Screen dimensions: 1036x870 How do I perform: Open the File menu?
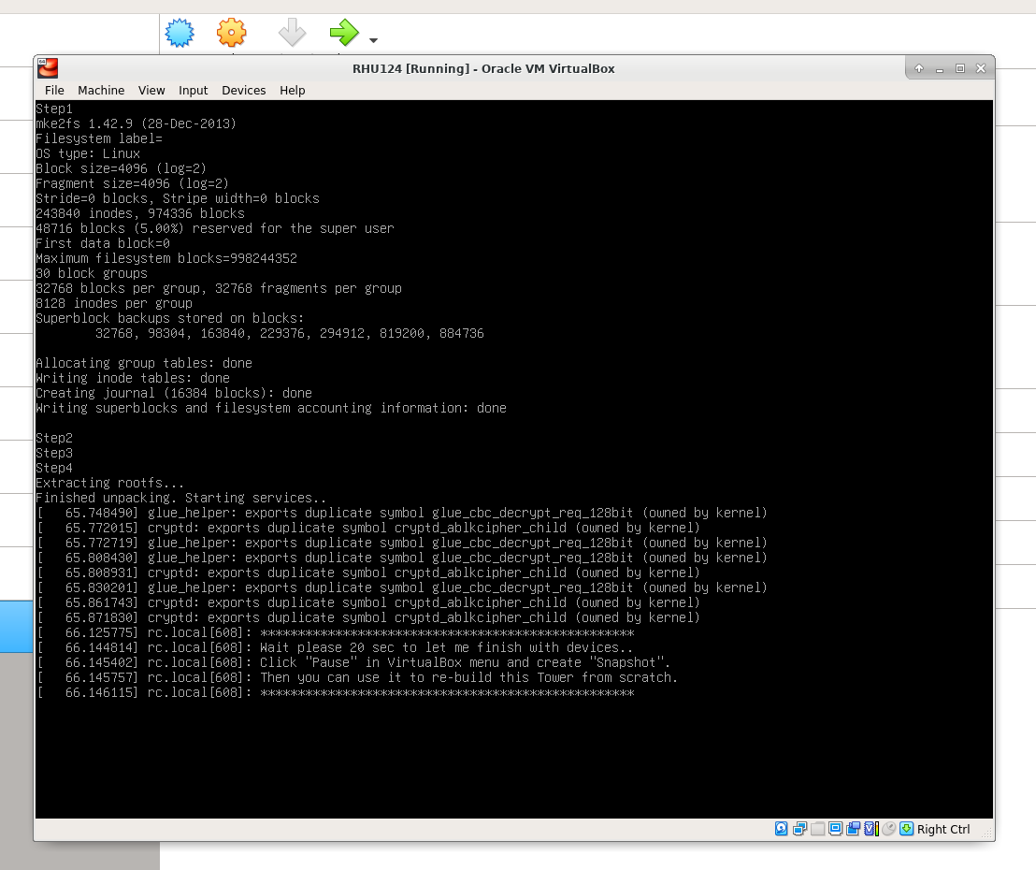(x=54, y=91)
